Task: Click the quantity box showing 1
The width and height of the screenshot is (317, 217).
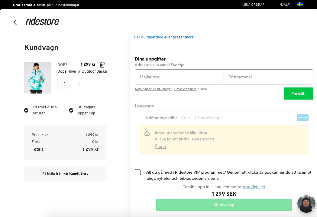Action: pos(65,83)
